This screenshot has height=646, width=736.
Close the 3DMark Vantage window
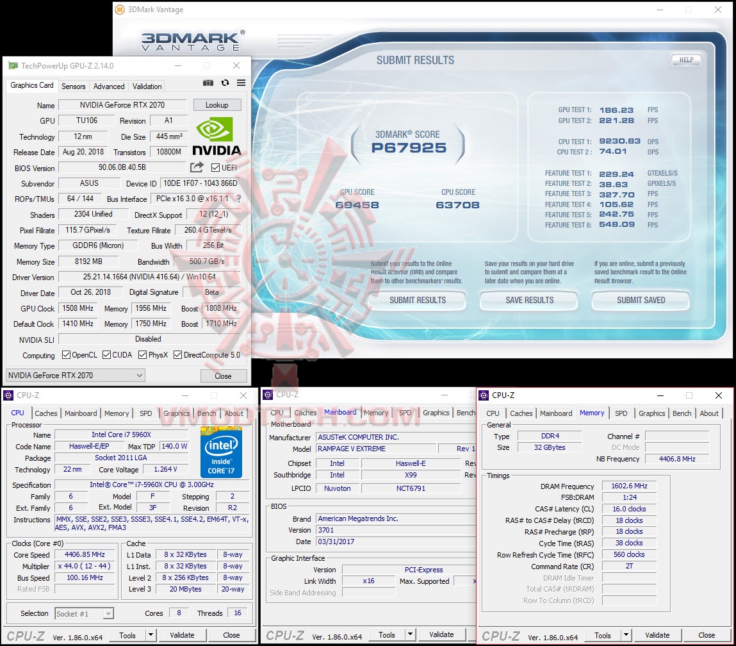[x=718, y=10]
